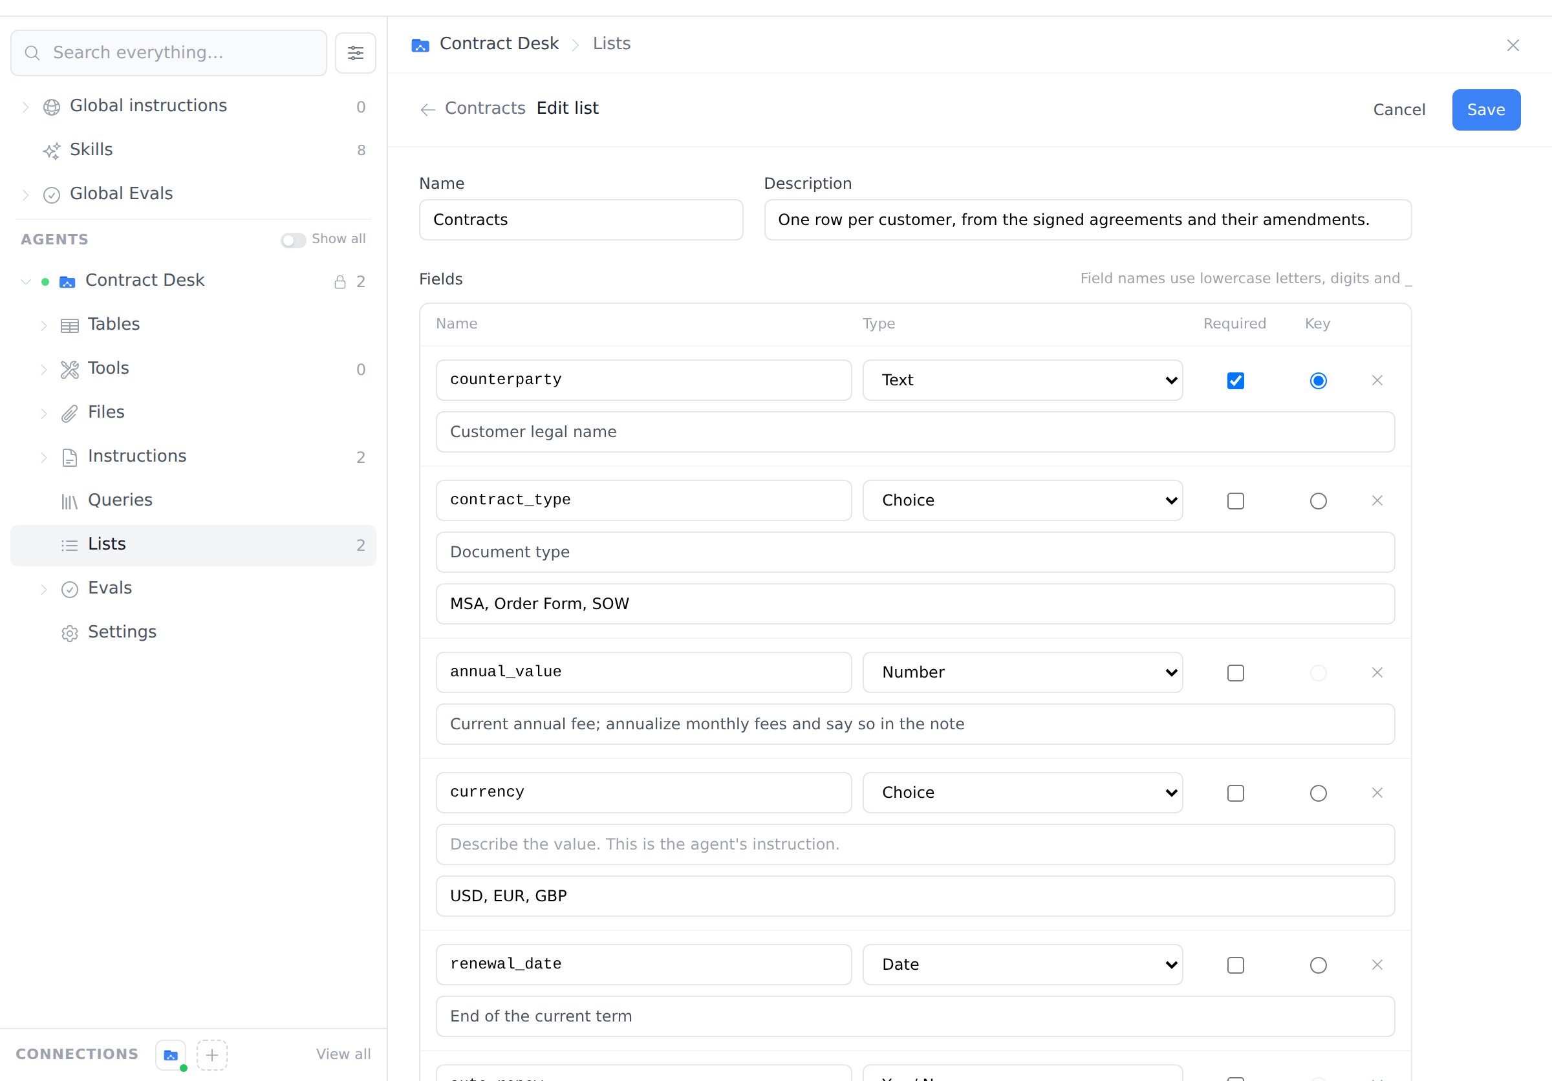This screenshot has height=1081, width=1552.
Task: Click the back arrow next to Contracts
Action: [427, 109]
